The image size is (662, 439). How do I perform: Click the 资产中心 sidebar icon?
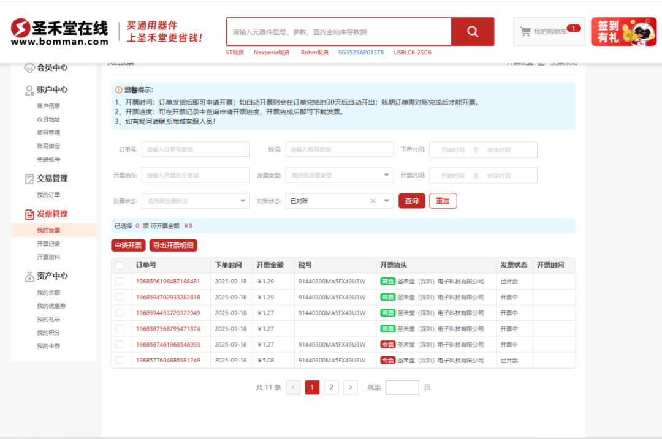coord(29,277)
